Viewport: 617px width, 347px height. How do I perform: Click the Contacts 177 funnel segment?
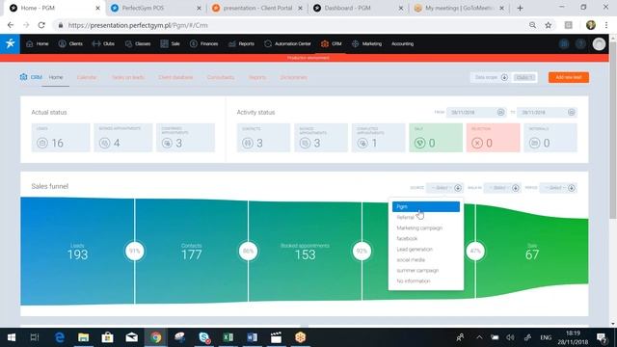pos(191,251)
